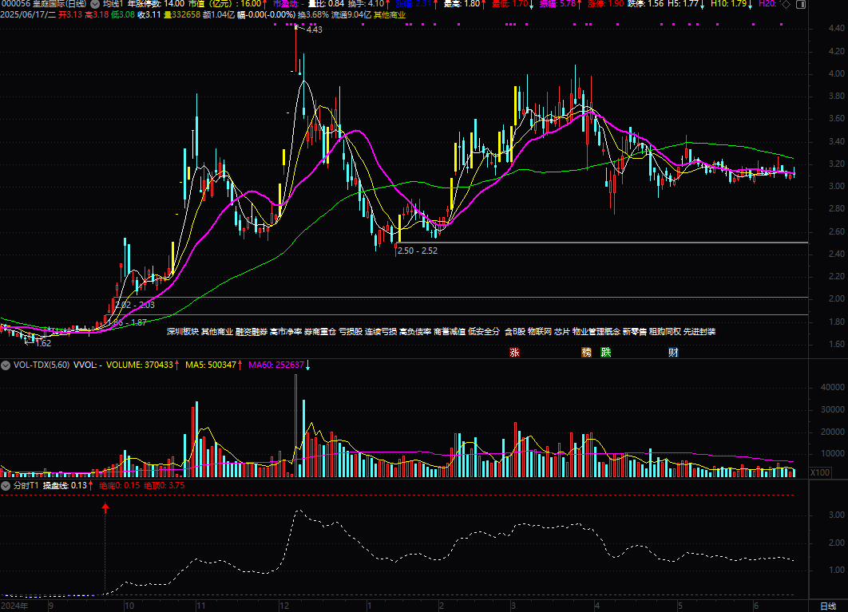848x612 pixels.
Task: Click the blue 财 event marker
Action: (x=673, y=353)
